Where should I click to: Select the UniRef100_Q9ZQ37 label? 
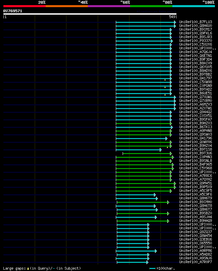[x=196, y=232]
